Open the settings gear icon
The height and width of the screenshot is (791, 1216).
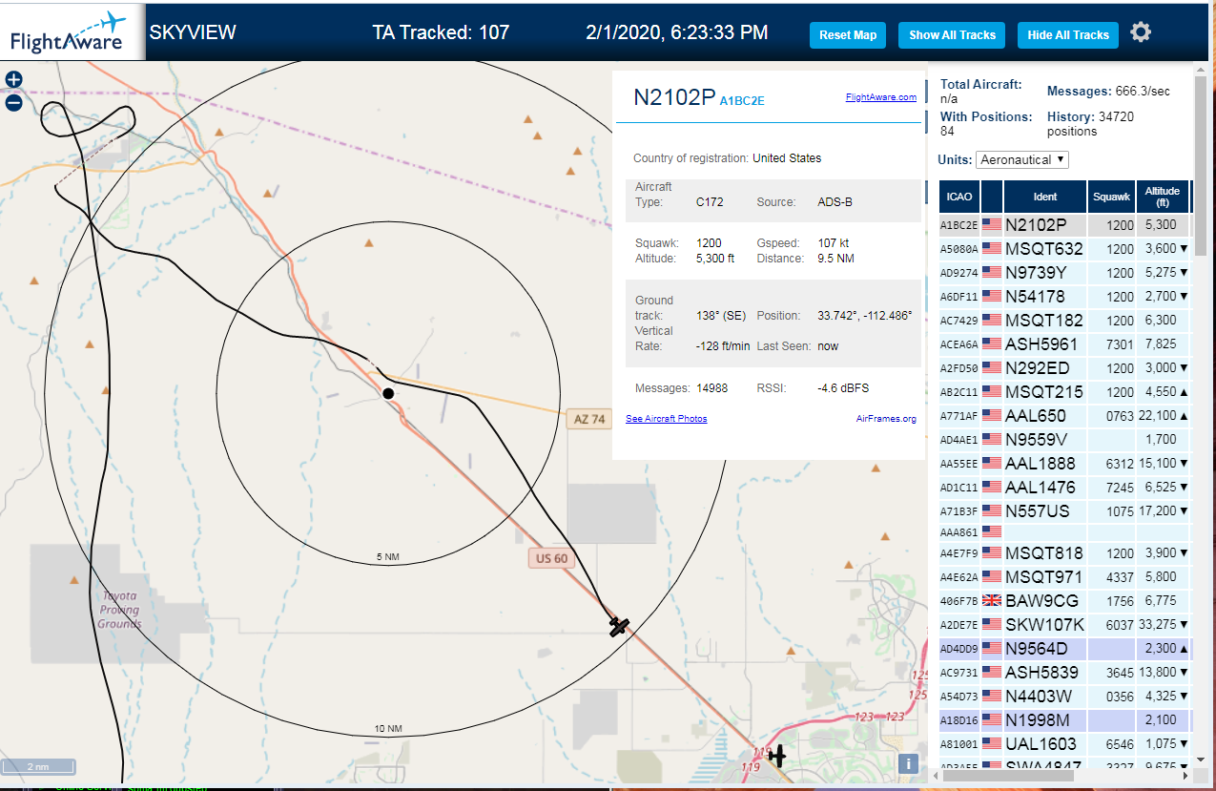coord(1141,32)
